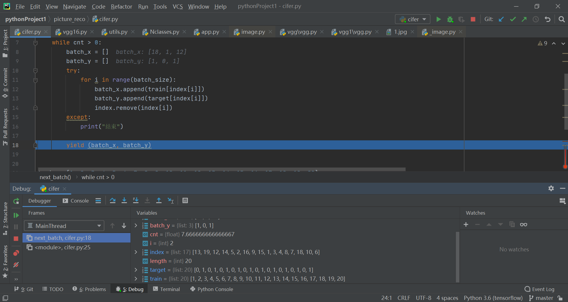Start debugging cifer with bug icon
Screen dimensions: 568x302
(x=450, y=19)
